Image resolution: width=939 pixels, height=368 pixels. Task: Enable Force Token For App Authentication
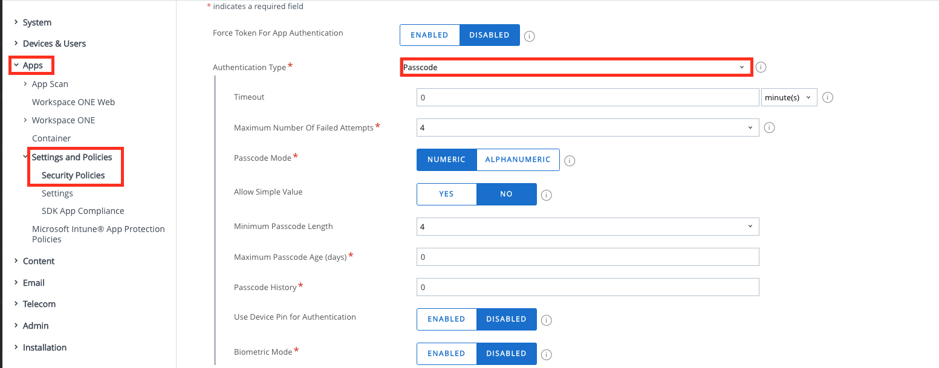[429, 35]
